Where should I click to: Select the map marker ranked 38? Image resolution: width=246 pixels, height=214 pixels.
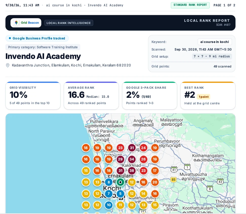coord(132,171)
